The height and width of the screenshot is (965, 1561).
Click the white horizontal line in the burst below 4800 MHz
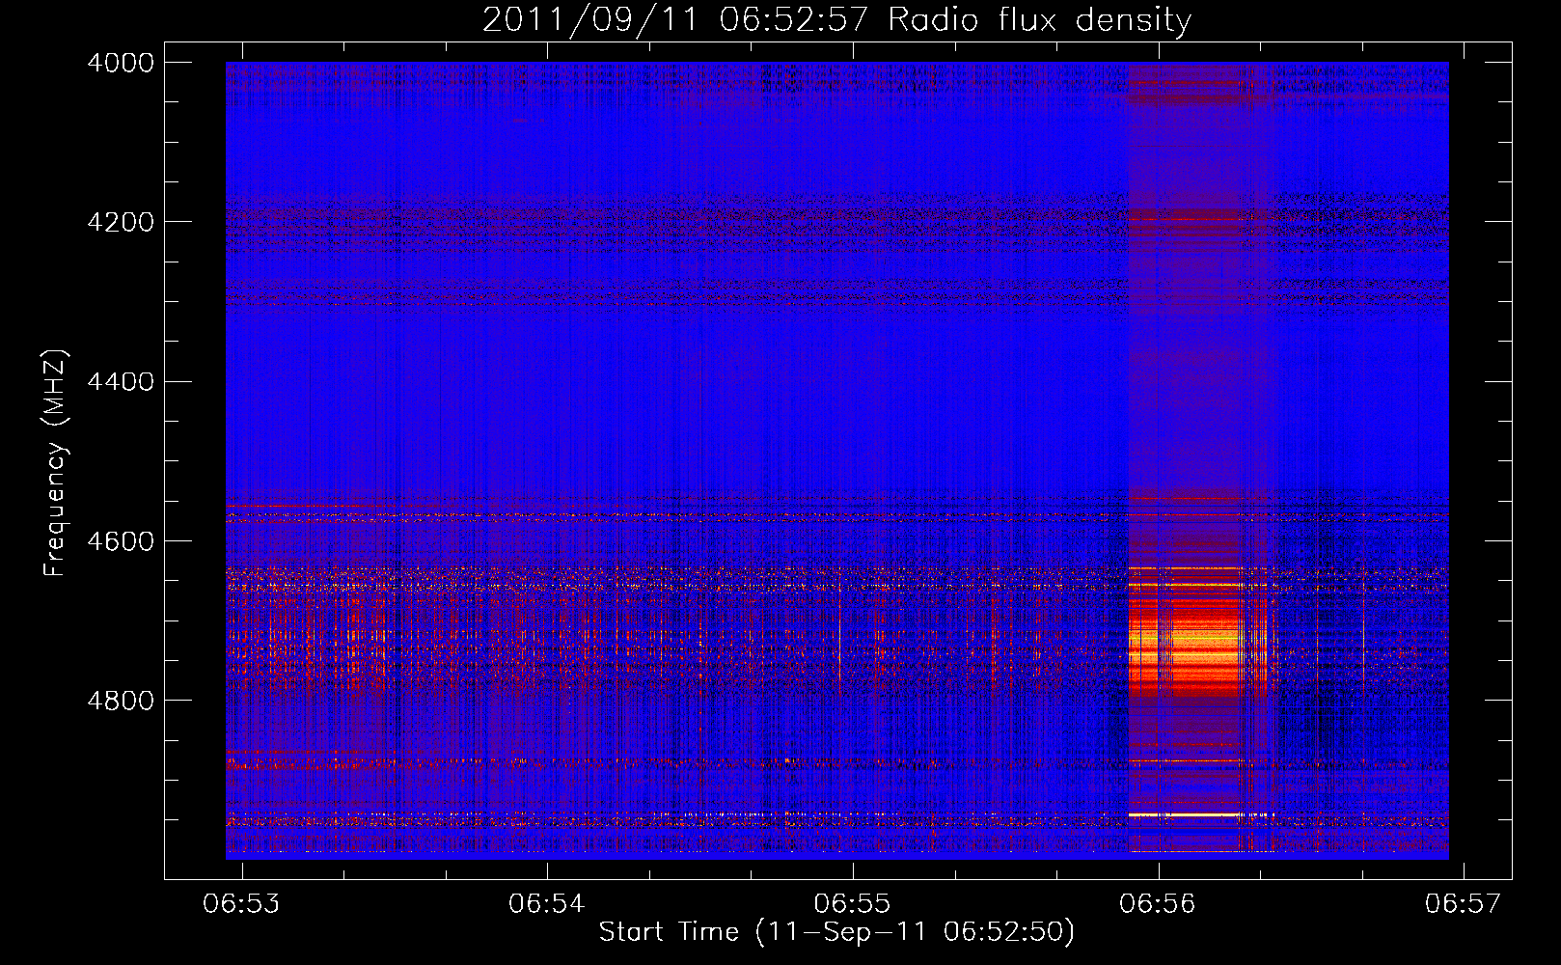point(1198,815)
